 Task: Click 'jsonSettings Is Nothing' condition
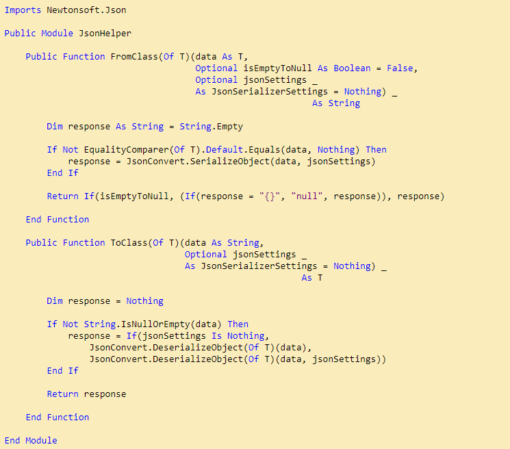[x=204, y=336]
